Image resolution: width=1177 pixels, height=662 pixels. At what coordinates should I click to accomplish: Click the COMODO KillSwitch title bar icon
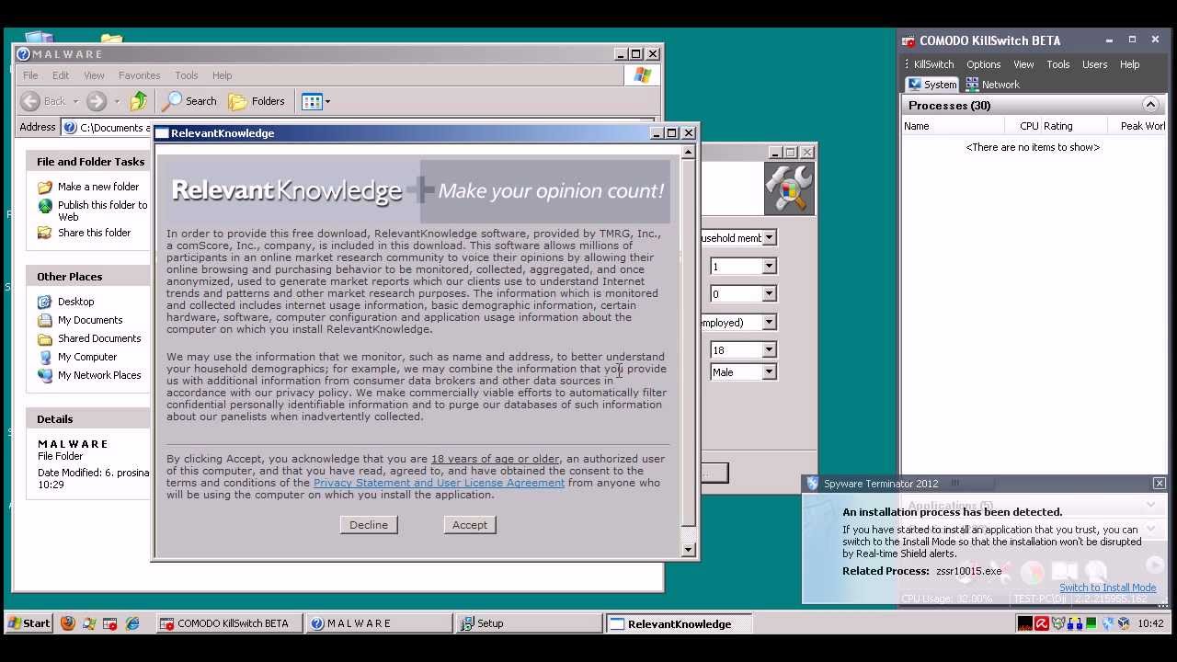point(908,40)
